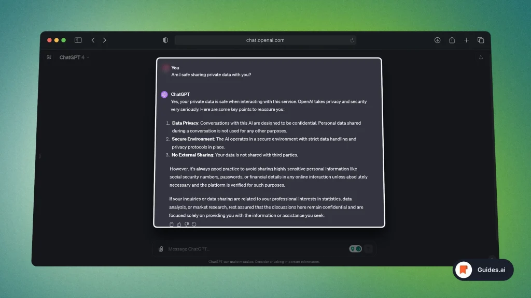The height and width of the screenshot is (298, 531).
Task: Open the ChatGPT 4 model dropdown
Action: (x=74, y=57)
